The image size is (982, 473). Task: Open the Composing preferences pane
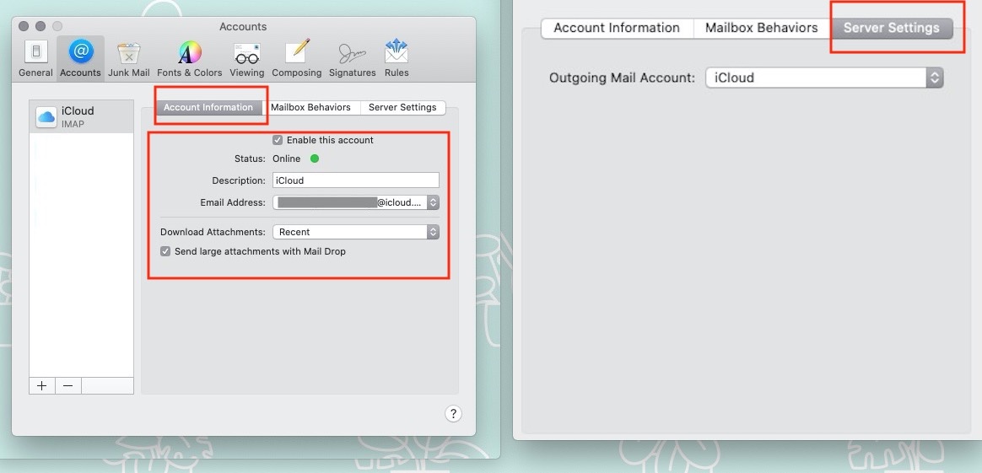(297, 58)
